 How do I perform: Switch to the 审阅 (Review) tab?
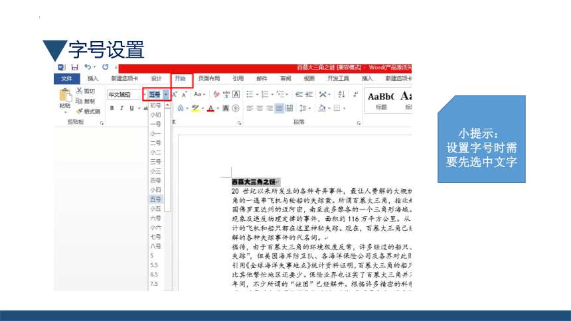click(x=285, y=79)
